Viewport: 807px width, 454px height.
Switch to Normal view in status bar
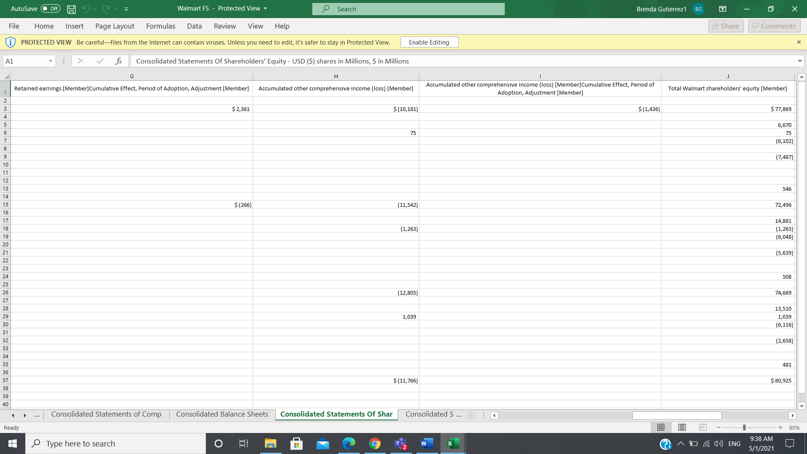pyautogui.click(x=661, y=428)
